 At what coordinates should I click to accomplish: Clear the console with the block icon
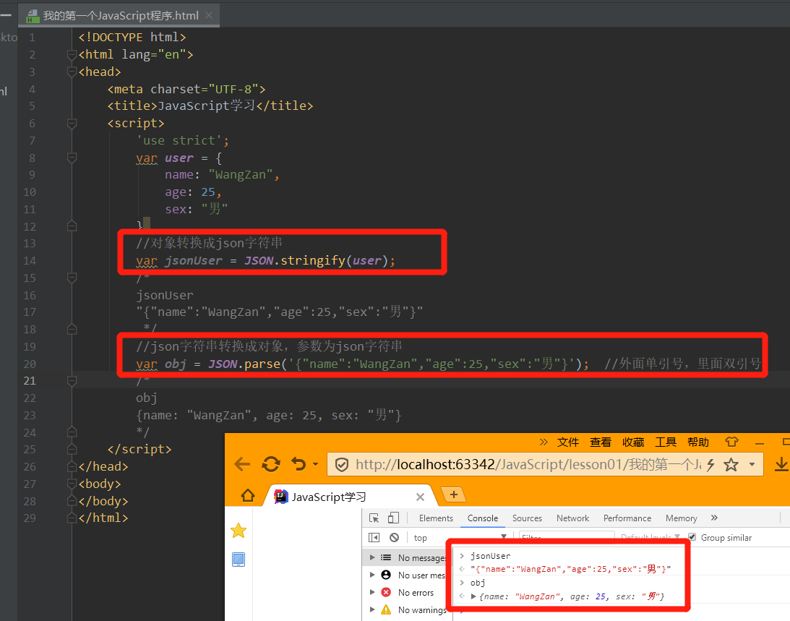394,538
